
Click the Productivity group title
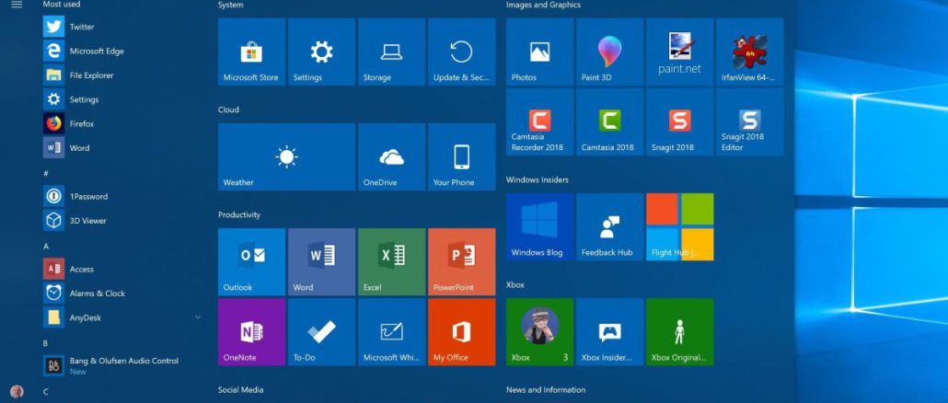pyautogui.click(x=238, y=214)
